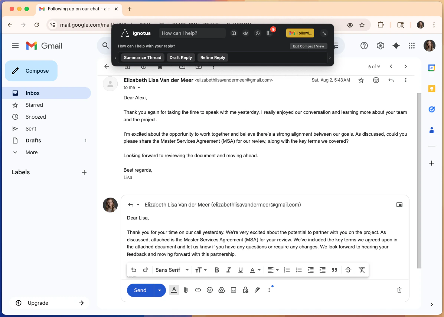
Task: Open the Snoozed mailbox
Action: (36, 117)
